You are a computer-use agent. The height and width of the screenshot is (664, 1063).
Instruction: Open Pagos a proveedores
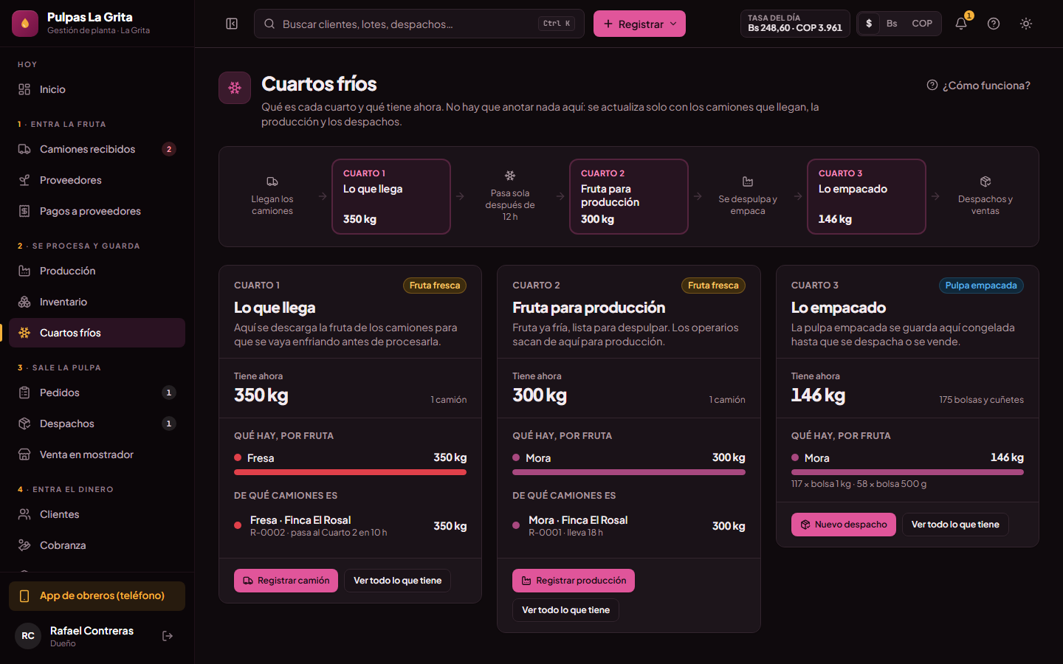(97, 211)
